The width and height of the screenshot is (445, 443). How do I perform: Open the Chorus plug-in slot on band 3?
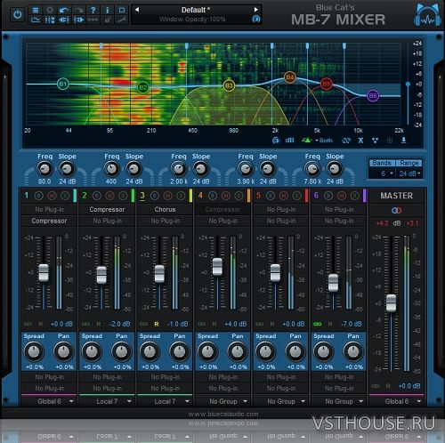[x=165, y=209]
